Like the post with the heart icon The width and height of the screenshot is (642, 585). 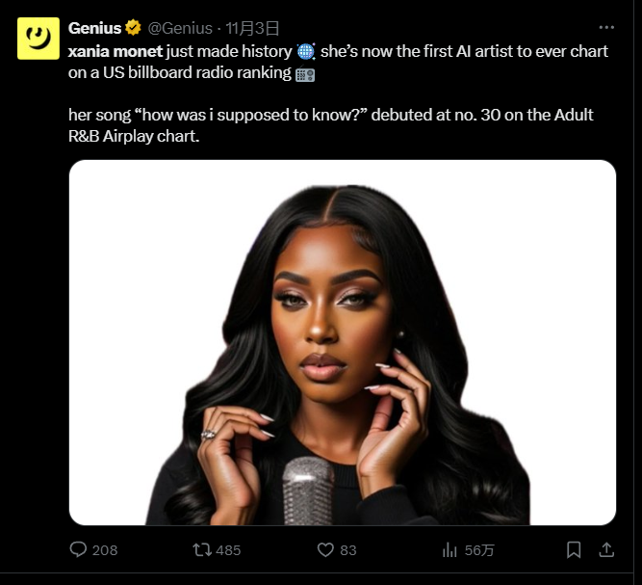pyautogui.click(x=326, y=549)
